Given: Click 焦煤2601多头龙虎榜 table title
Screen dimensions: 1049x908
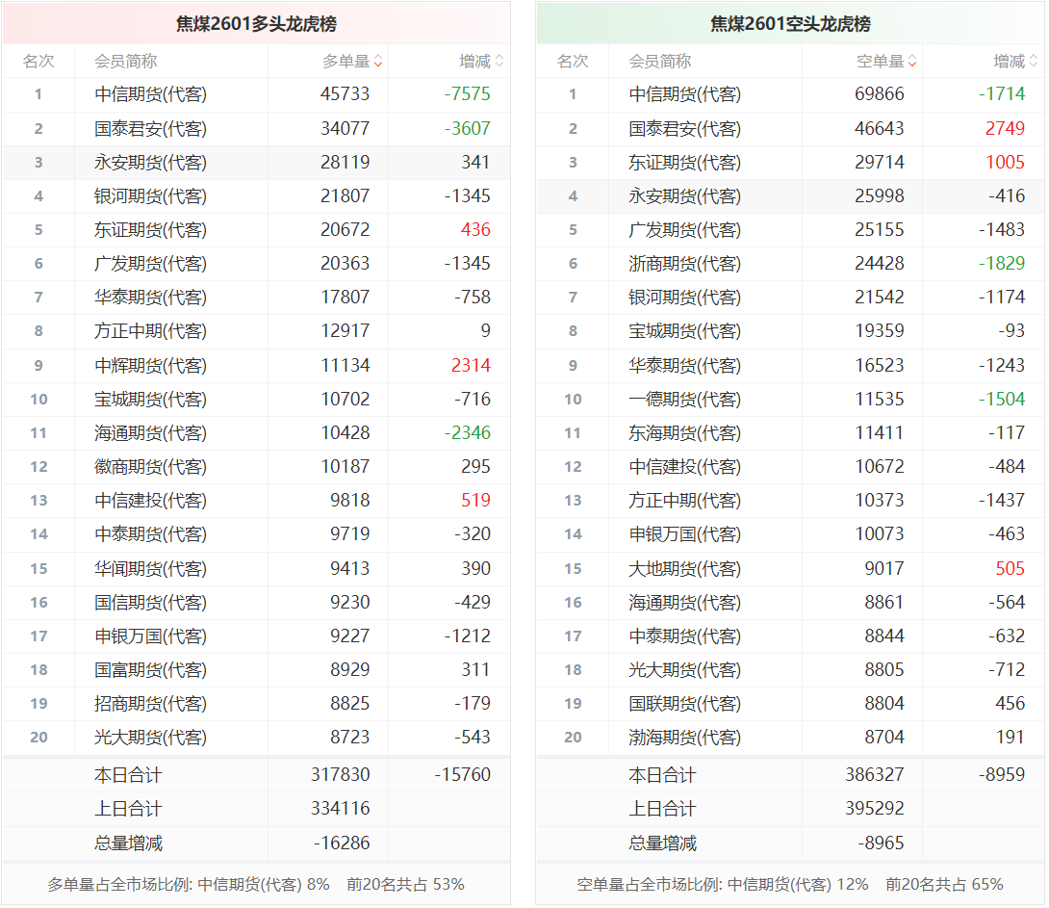Looking at the screenshot, I should 256,24.
